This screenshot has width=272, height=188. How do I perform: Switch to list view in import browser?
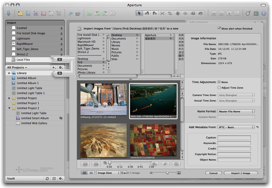(x=91, y=173)
